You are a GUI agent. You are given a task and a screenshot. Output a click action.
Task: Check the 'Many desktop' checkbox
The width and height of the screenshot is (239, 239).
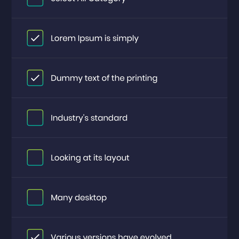[x=35, y=197]
